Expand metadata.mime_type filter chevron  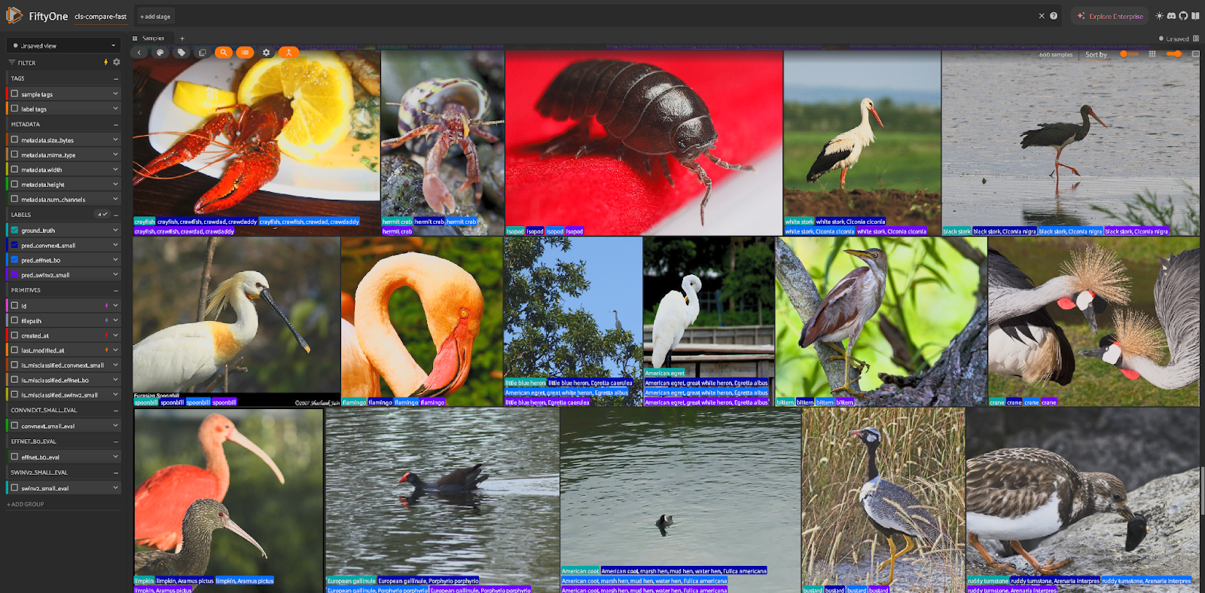click(115, 154)
